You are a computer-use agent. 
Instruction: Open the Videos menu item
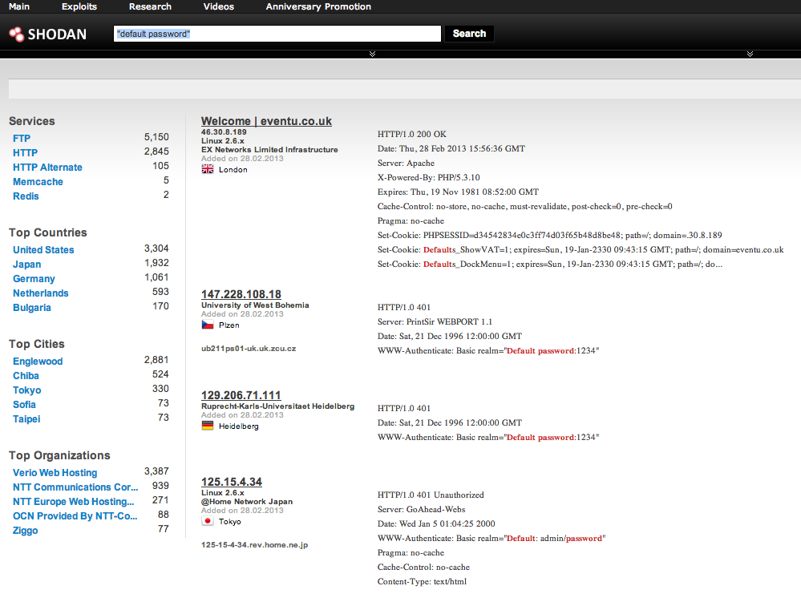pyautogui.click(x=219, y=6)
